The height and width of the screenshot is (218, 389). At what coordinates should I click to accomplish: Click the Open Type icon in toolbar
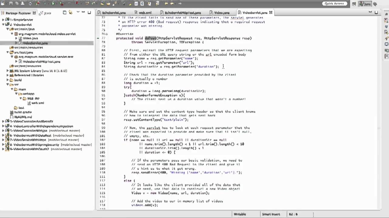click(x=102, y=3)
